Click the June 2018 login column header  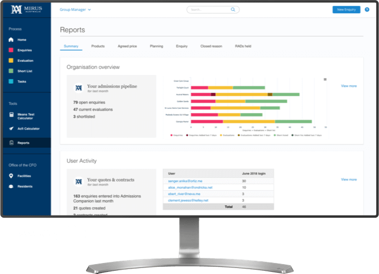point(254,173)
